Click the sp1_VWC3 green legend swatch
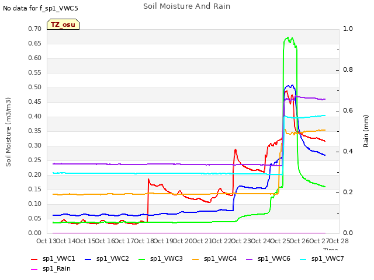This screenshot has width=374, height=280. [141, 259]
